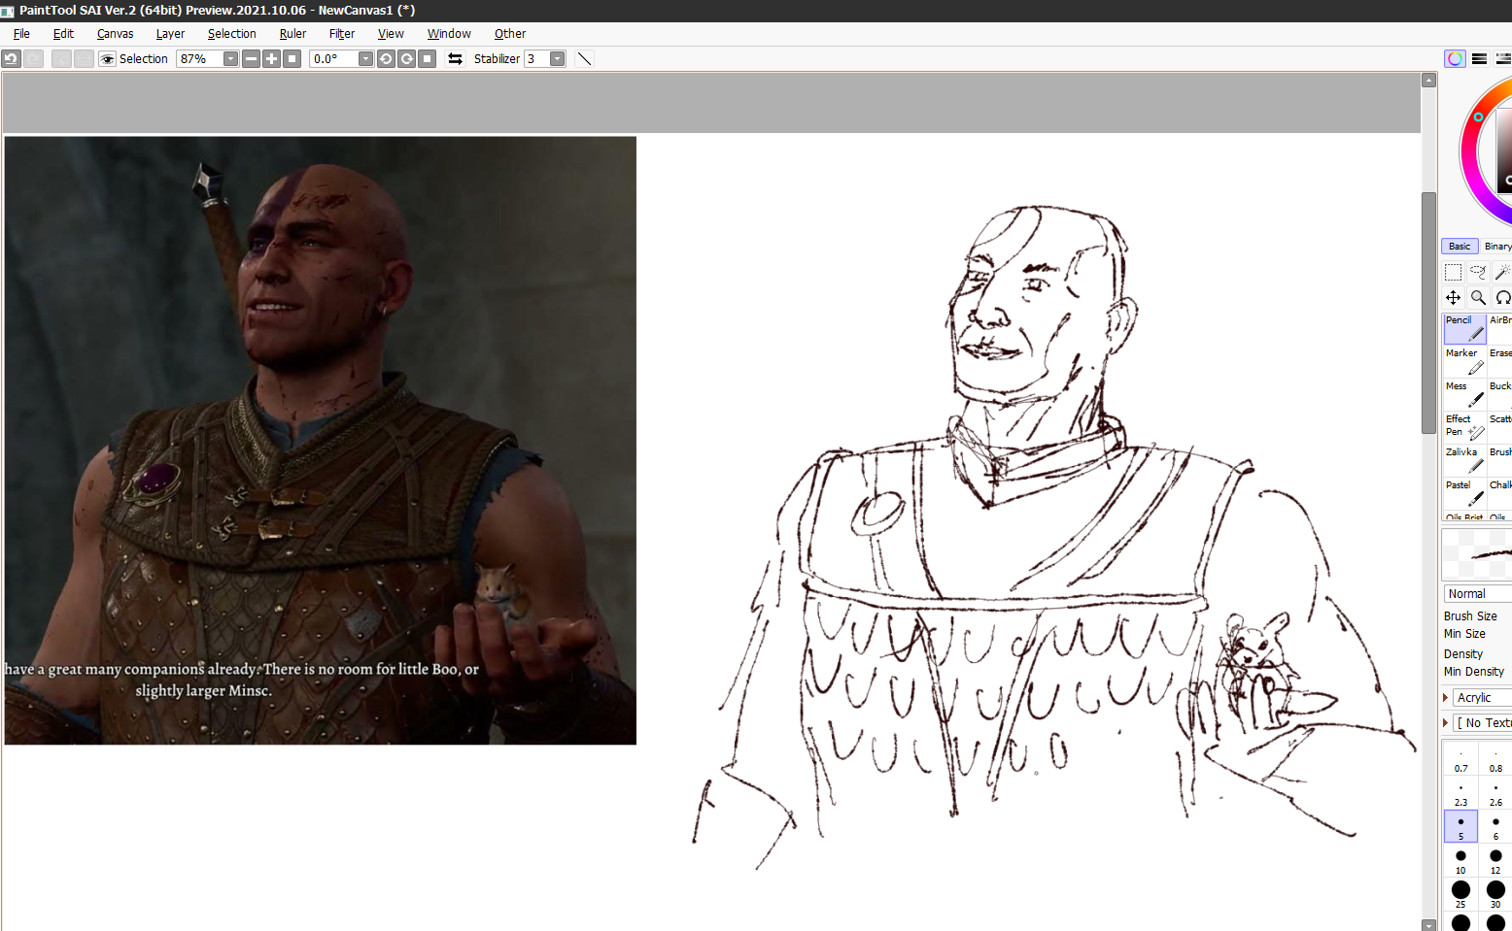Image resolution: width=1512 pixels, height=931 pixels.
Task: Select the Lasso selection tool
Action: tap(1478, 273)
